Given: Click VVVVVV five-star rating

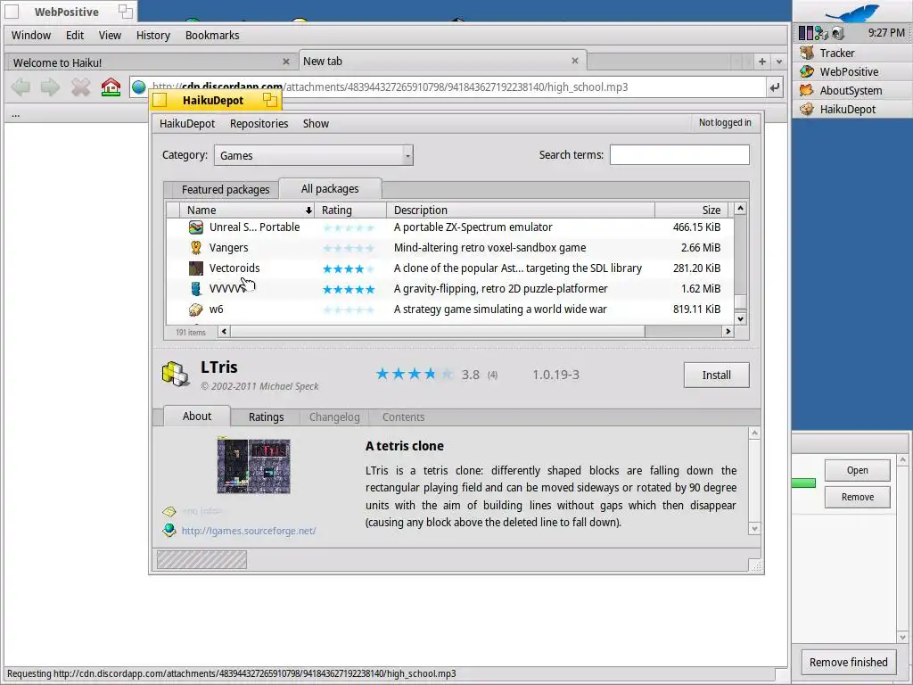Looking at the screenshot, I should coord(349,289).
